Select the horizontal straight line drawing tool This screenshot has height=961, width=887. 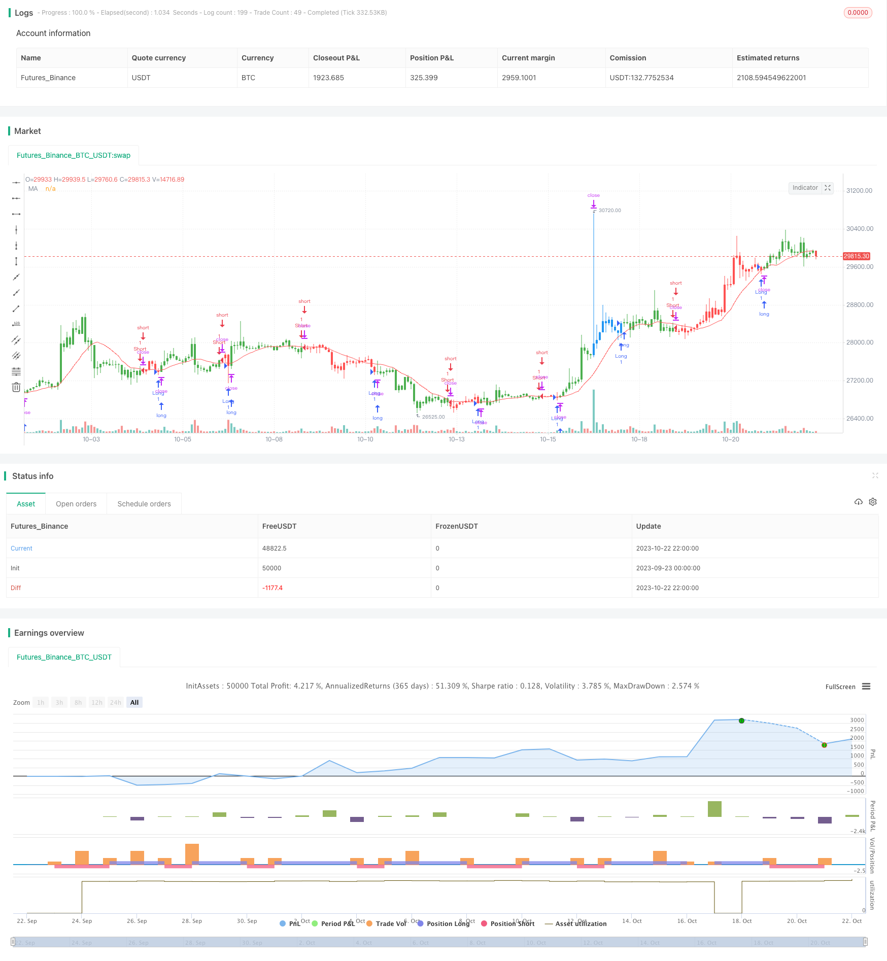16,182
